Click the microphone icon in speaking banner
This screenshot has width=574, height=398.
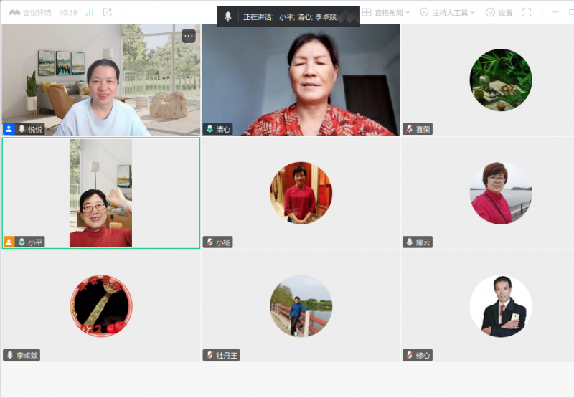(228, 16)
